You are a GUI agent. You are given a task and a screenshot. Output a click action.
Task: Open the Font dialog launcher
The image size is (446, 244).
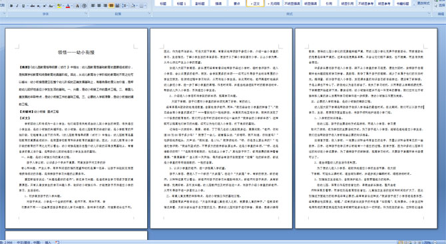pyautogui.click(x=86, y=13)
